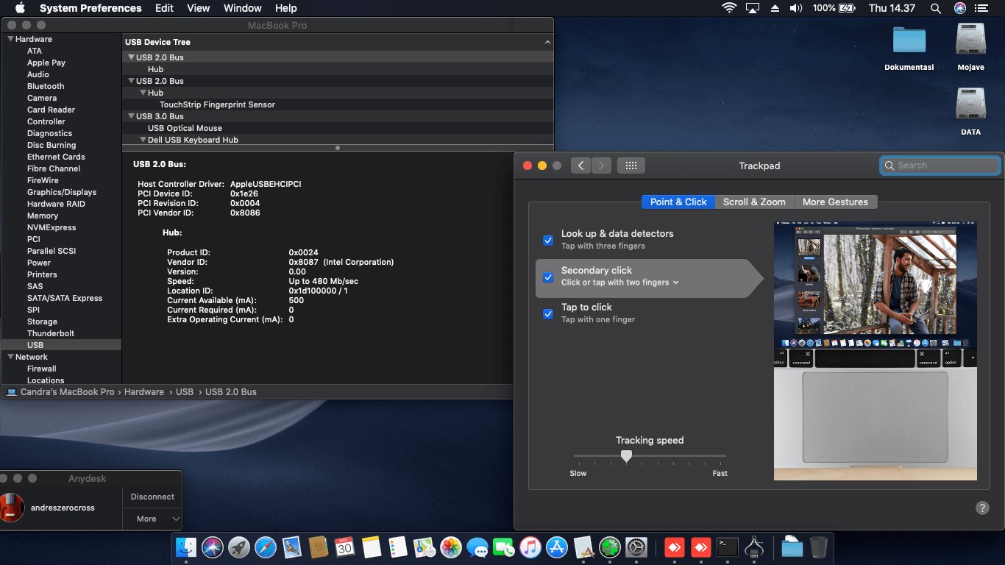Collapse the Network section in sidebar

(x=10, y=357)
